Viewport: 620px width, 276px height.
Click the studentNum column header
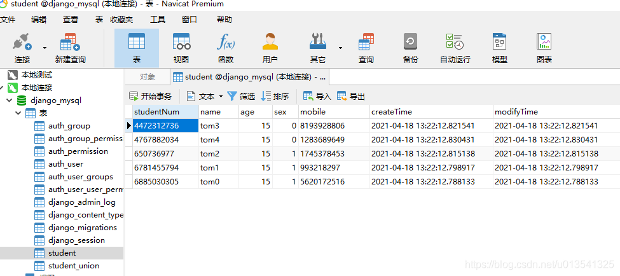point(165,112)
